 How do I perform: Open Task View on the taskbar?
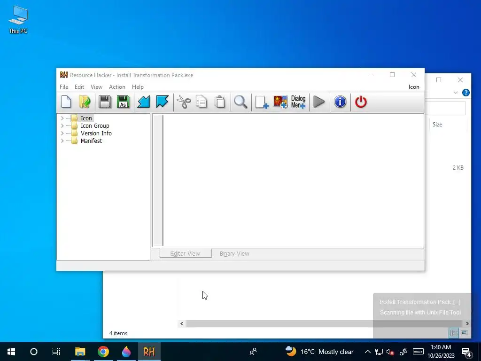coord(56,352)
